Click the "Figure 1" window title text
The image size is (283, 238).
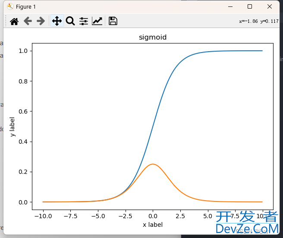tap(26, 6)
